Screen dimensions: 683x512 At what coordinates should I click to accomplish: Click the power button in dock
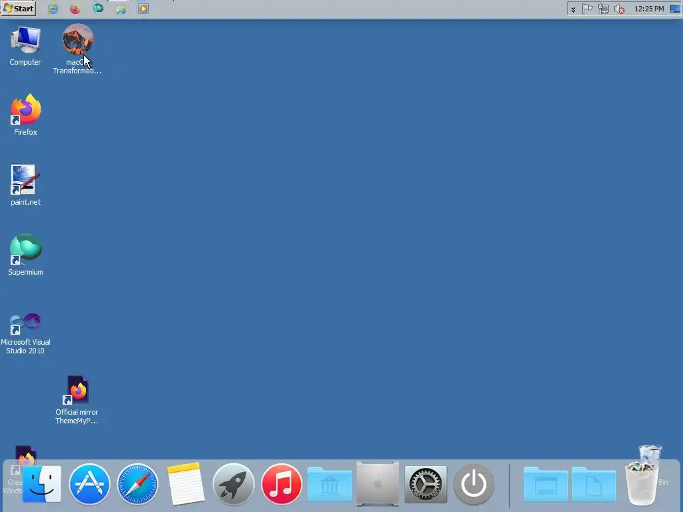(474, 484)
